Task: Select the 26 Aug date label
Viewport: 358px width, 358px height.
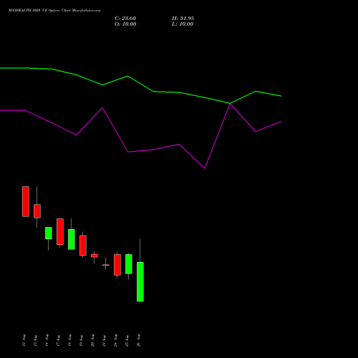Action: pyautogui.click(x=138, y=340)
